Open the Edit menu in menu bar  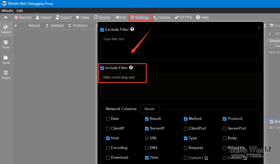(x=20, y=11)
